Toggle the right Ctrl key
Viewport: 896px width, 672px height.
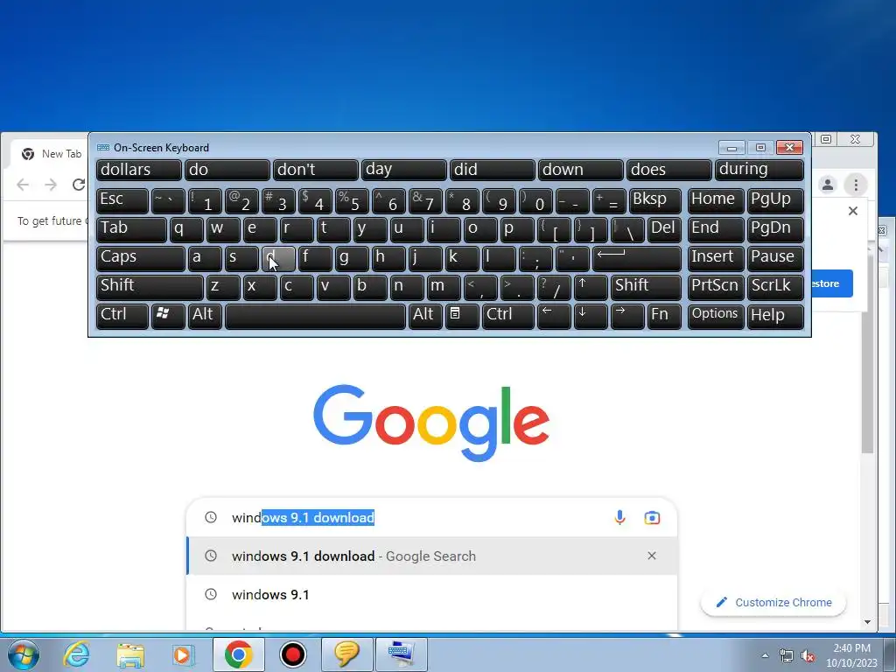point(508,316)
